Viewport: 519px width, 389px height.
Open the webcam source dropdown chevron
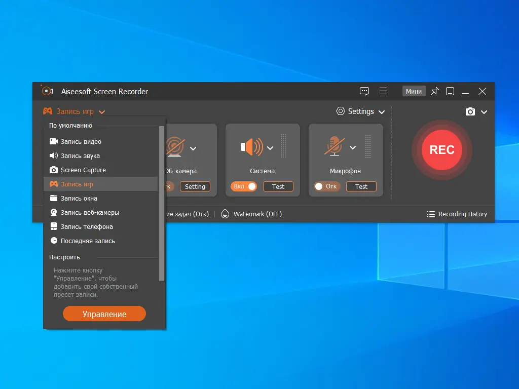coord(193,148)
